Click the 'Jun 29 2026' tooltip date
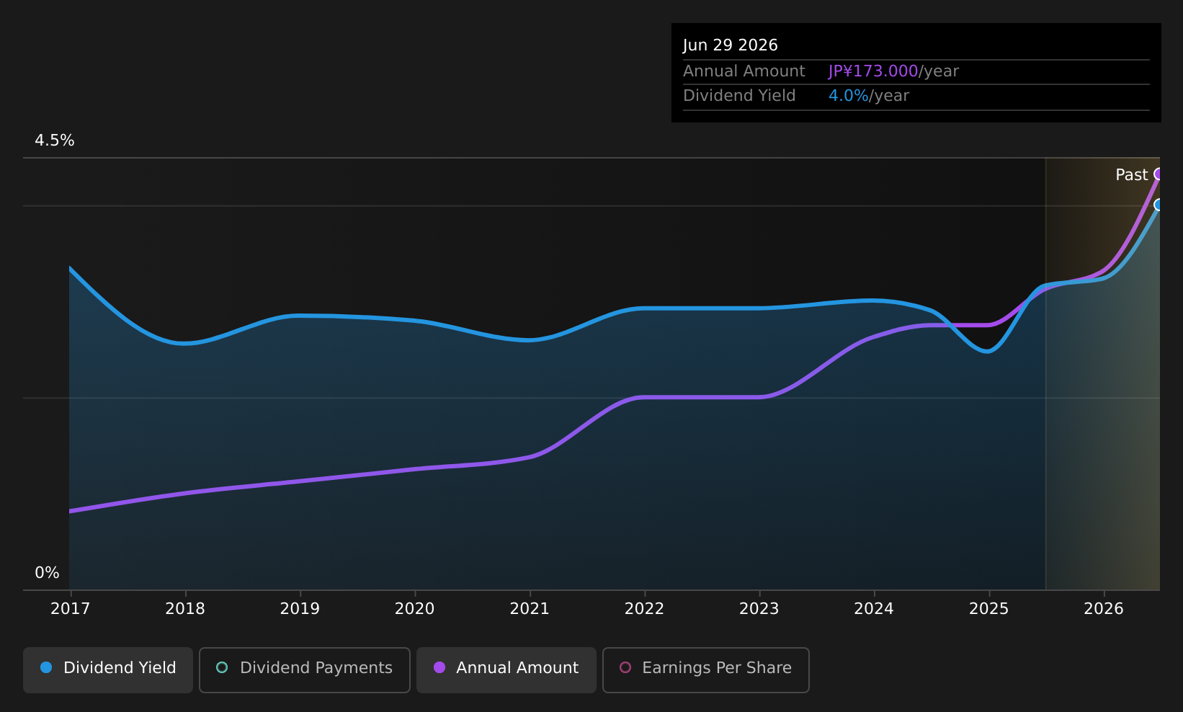Image resolution: width=1183 pixels, height=712 pixels. point(731,45)
